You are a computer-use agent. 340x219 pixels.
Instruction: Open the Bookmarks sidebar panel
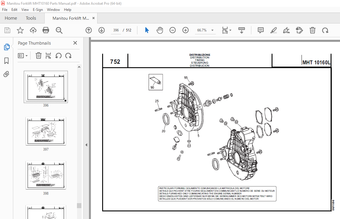pyautogui.click(x=6, y=61)
